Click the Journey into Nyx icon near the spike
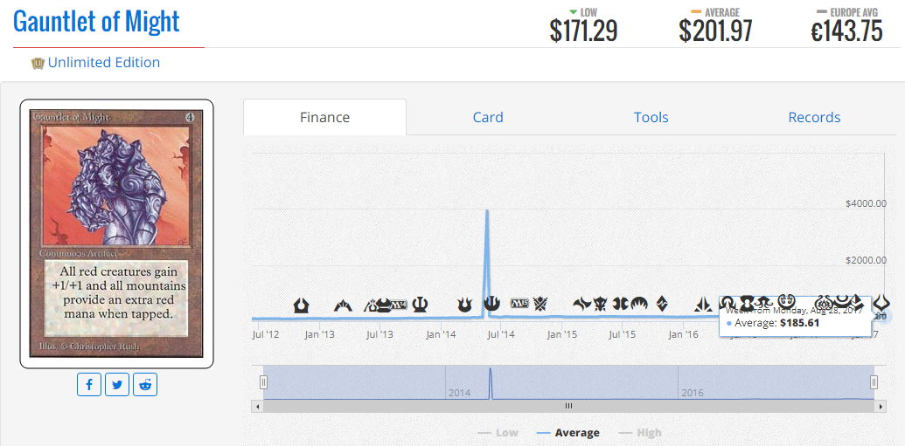 tap(491, 303)
